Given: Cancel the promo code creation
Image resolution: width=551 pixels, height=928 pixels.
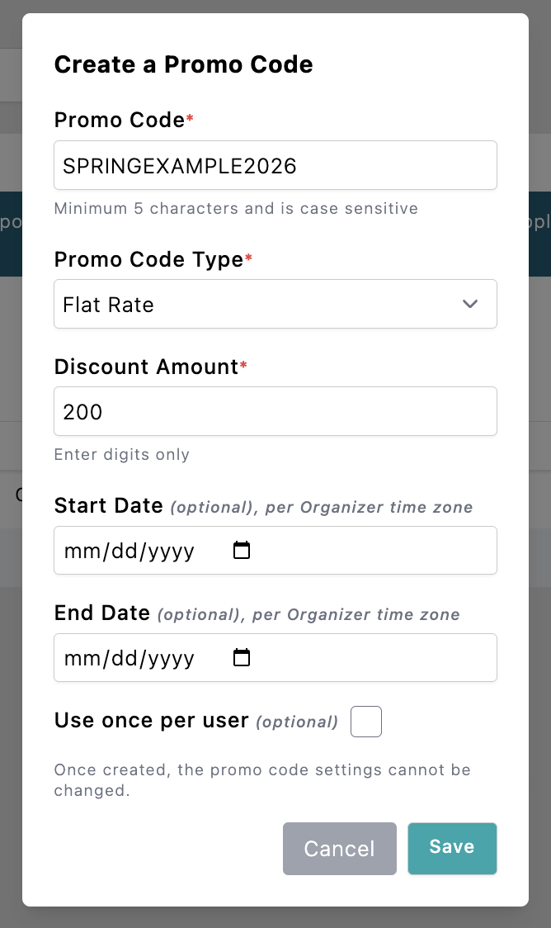Looking at the screenshot, I should click(x=339, y=849).
